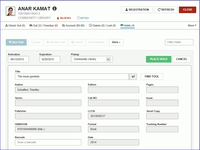The image size is (200, 150).
Task: Cancel the hold form
Action: (x=181, y=59)
